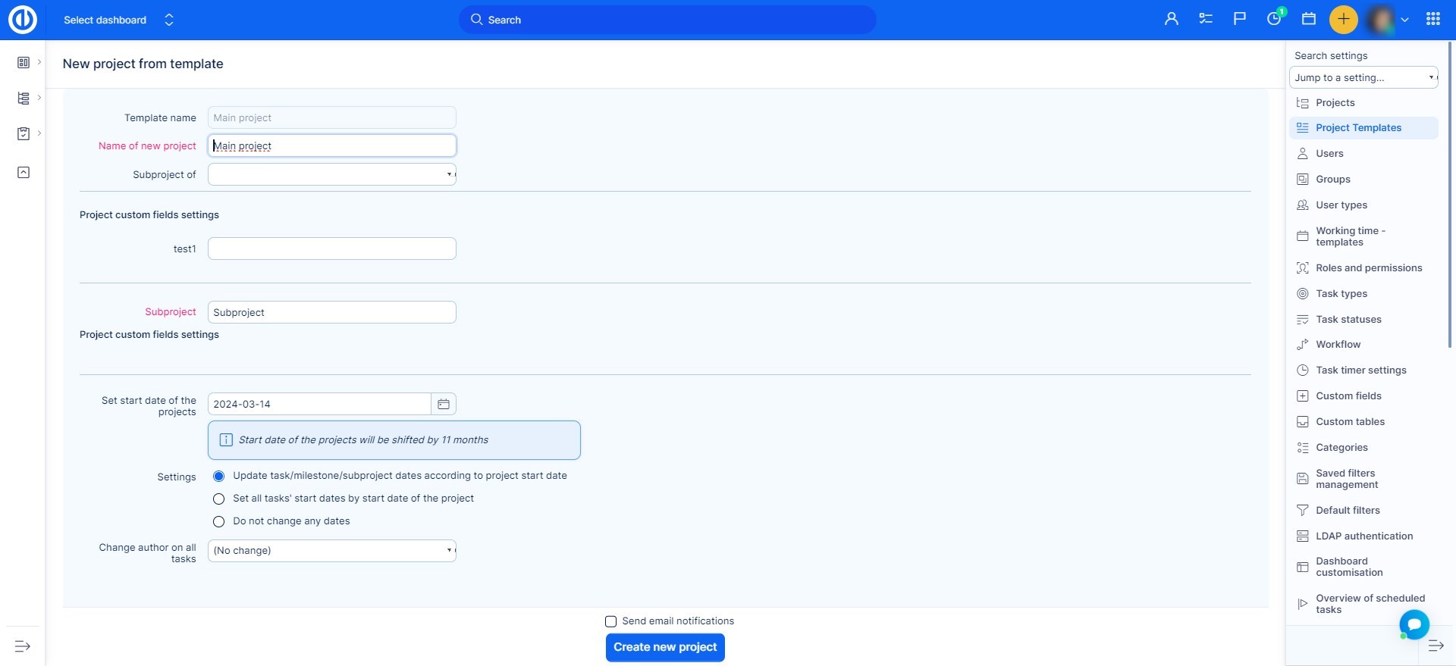The image size is (1456, 666).
Task: Click the user profile icon in top bar
Action: coord(1171,20)
